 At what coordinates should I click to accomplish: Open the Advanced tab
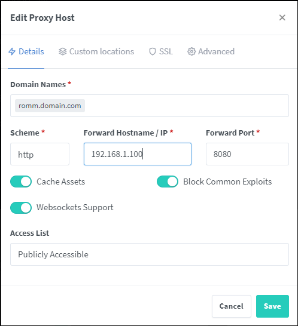click(211, 51)
